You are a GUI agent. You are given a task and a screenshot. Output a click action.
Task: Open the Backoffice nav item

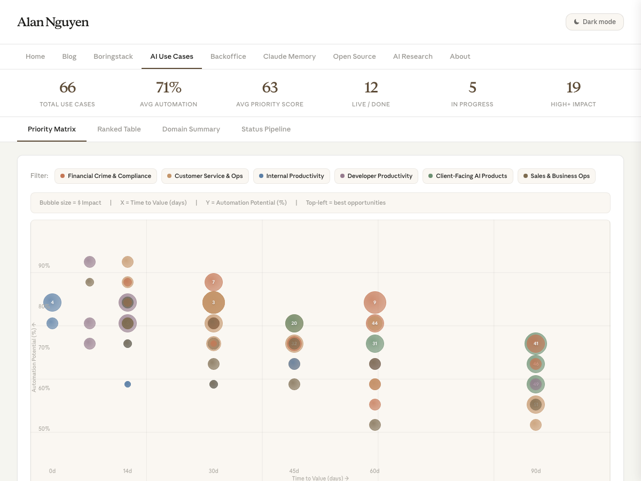pos(228,56)
